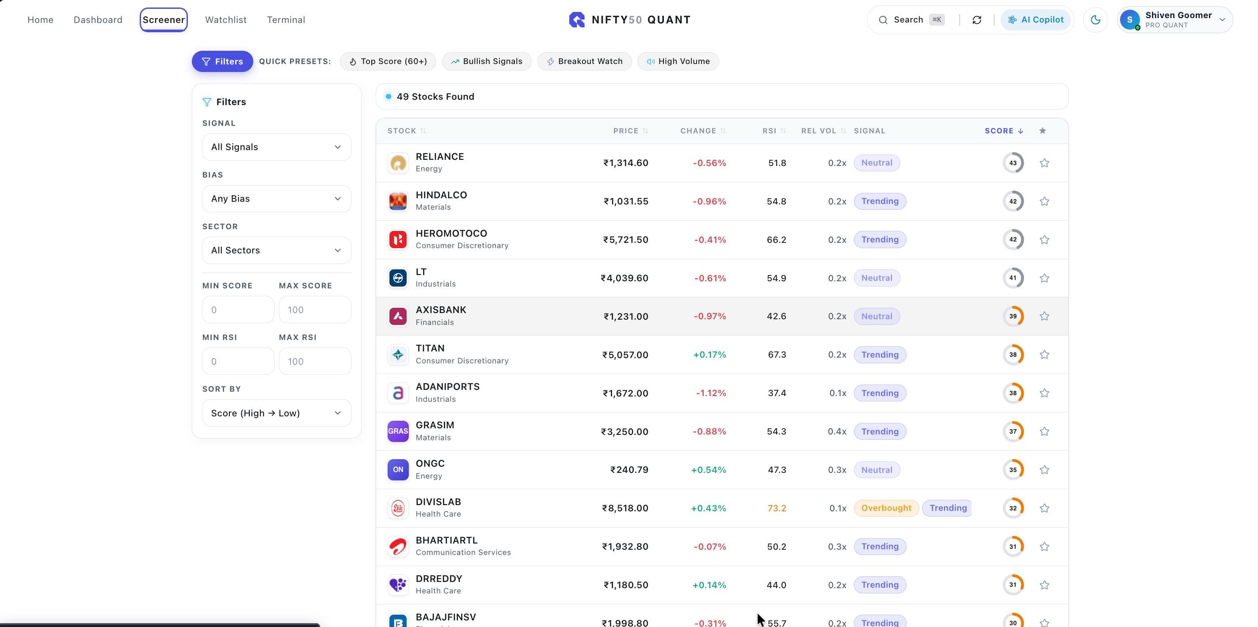Open Shiven Goomer profile menu
The image size is (1258, 627).
(x=1174, y=20)
